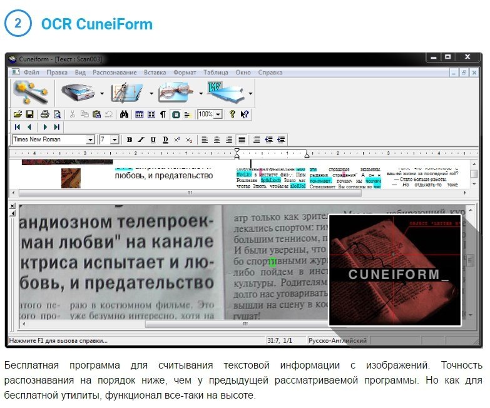
Task: Toggle bold formatting
Action: [x=130, y=140]
